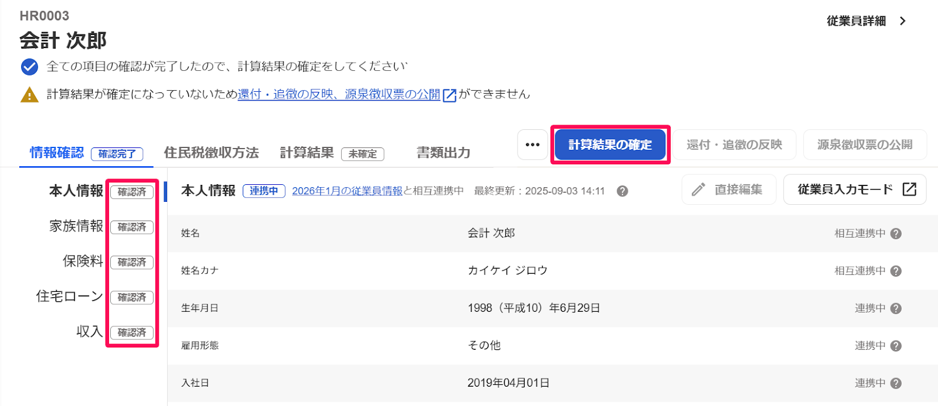Switch to the 書類出力 tab

click(444, 153)
